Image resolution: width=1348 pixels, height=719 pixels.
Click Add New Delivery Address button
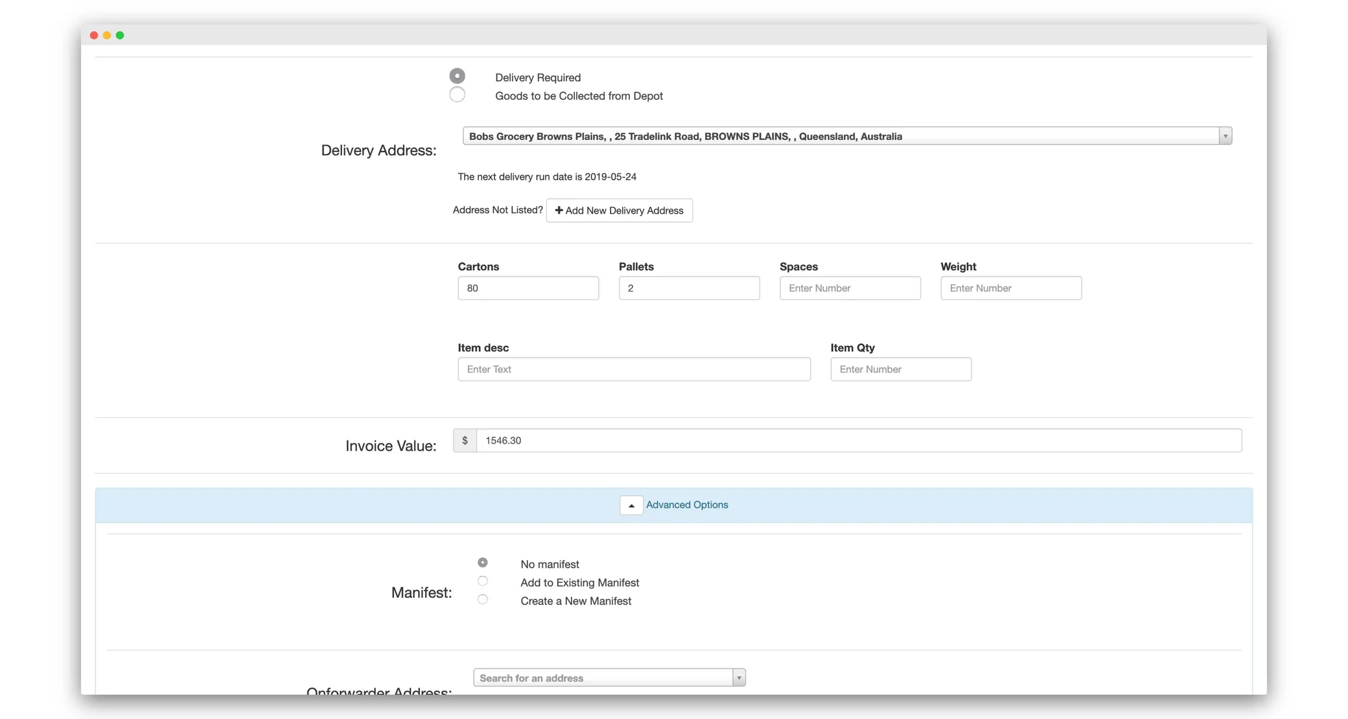(x=619, y=211)
